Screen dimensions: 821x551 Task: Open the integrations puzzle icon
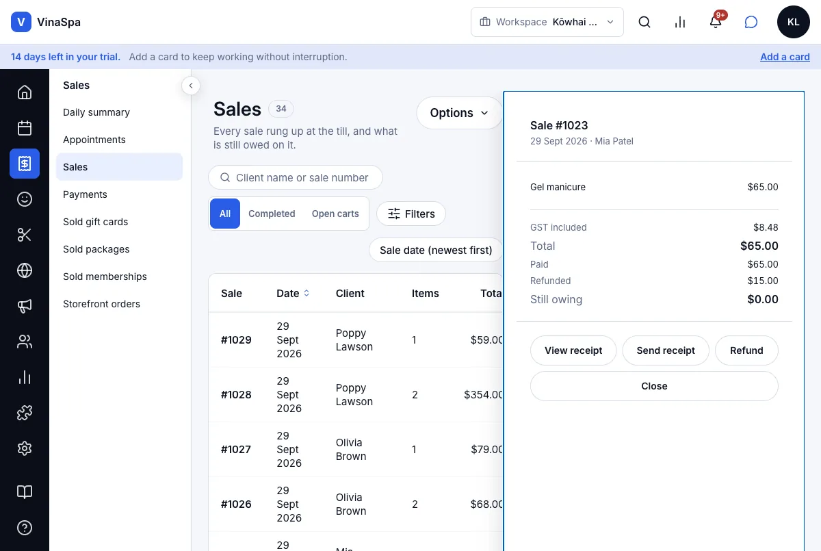pyautogui.click(x=25, y=413)
